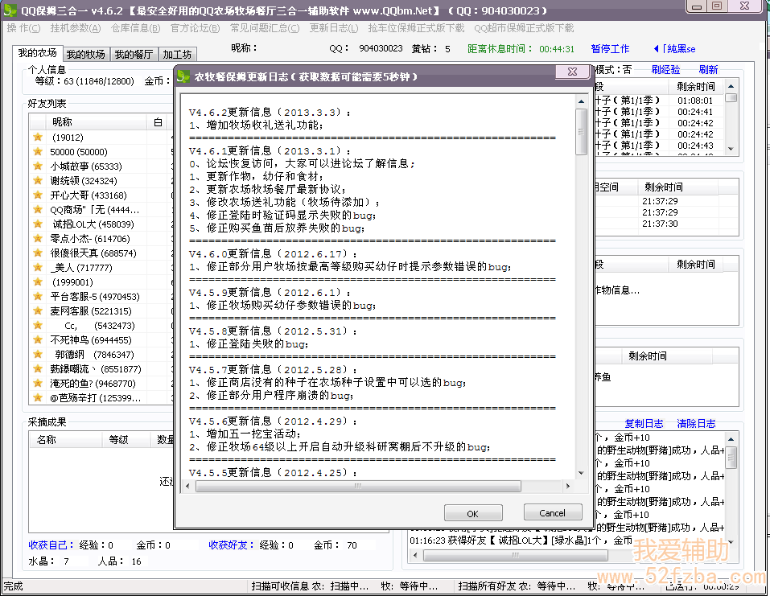770x596 pixels.
Task: Click the 复制日志 link
Action: 644,423
